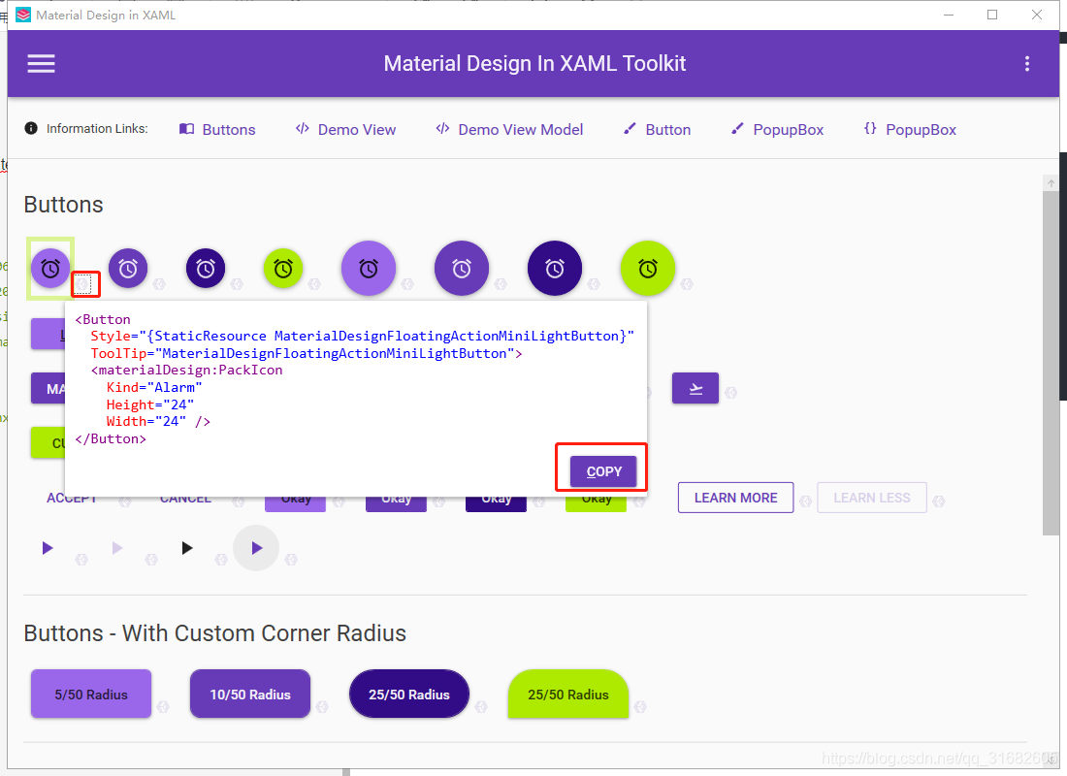
Task: Click the airplane landing icon button
Action: pyautogui.click(x=695, y=388)
